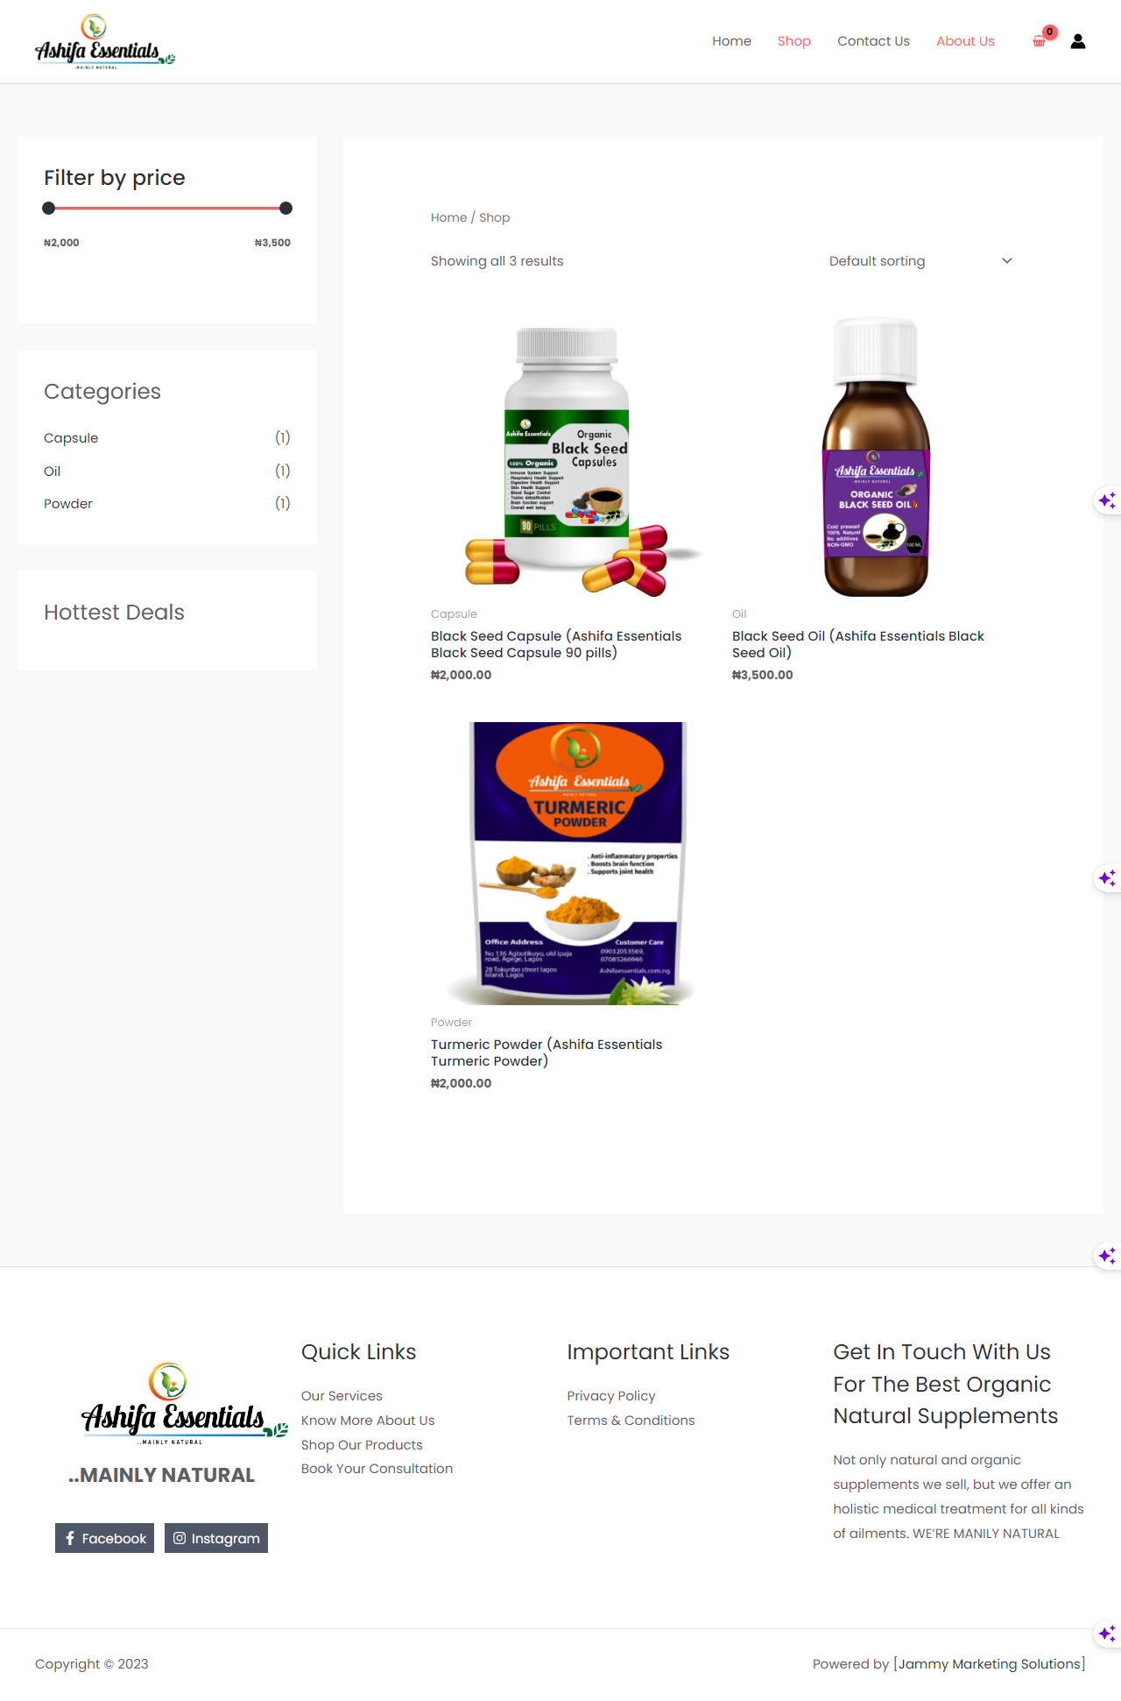
Task: Open Privacy Policy link
Action: [x=611, y=1396]
